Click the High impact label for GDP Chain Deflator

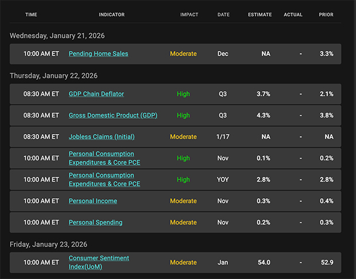pyautogui.click(x=183, y=94)
